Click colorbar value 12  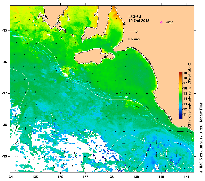click(x=185, y=109)
